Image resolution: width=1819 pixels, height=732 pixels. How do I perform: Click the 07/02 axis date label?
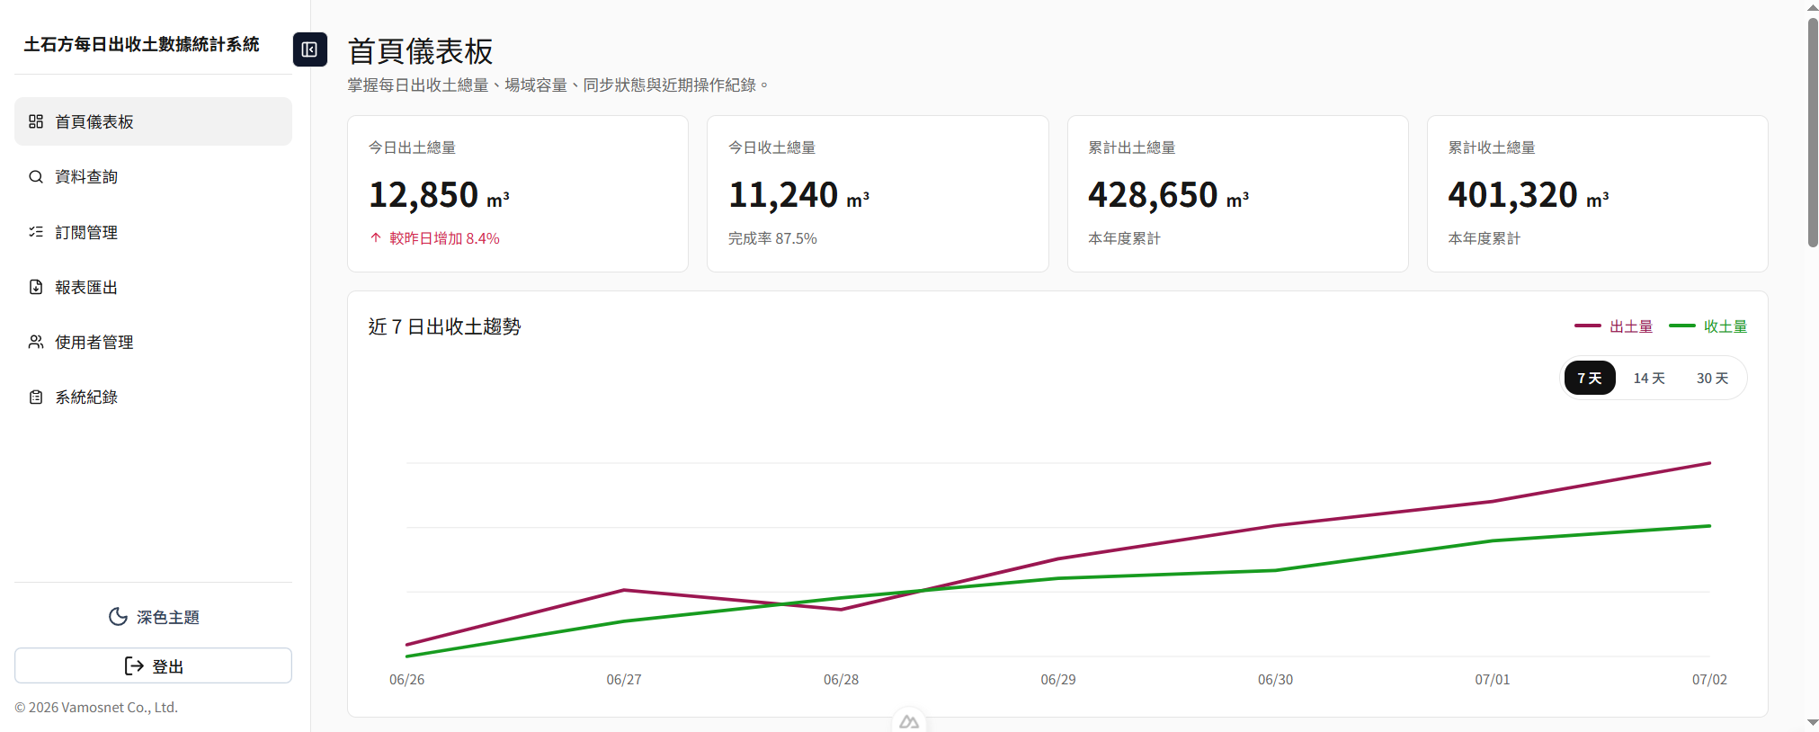[x=1709, y=680]
